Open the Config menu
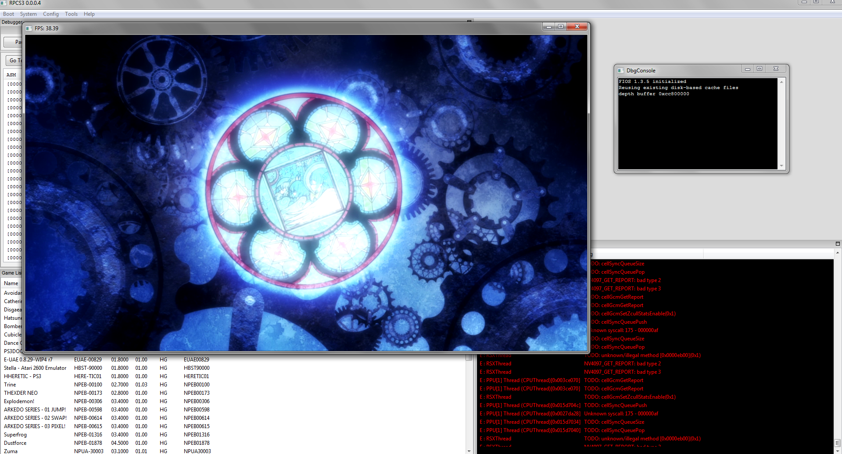This screenshot has height=454, width=842. click(50, 14)
